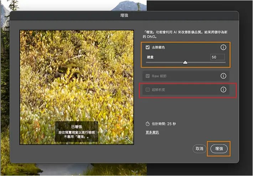Click the 總量 slider handle

185,62
